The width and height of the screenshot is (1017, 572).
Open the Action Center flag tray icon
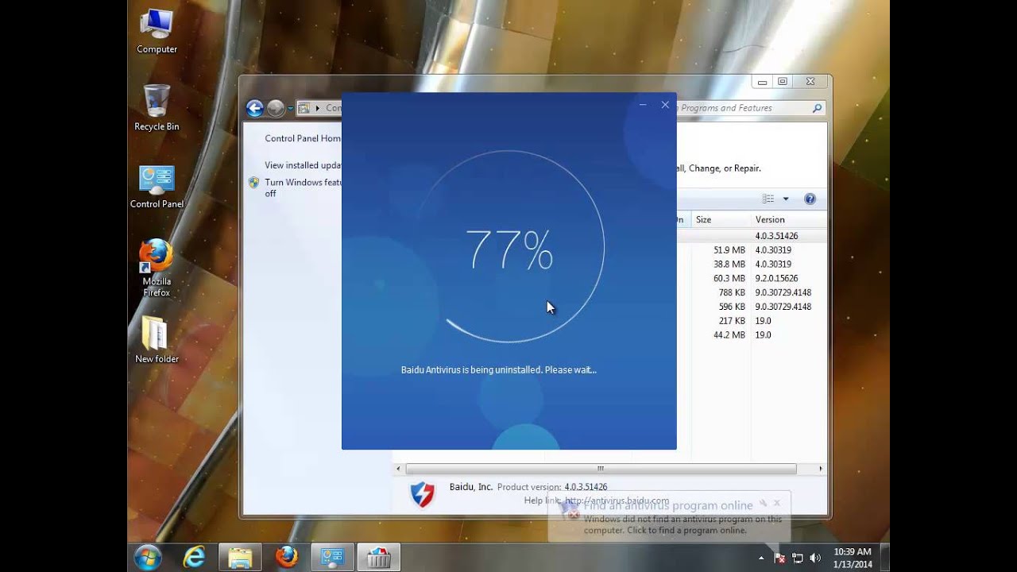coord(779,558)
